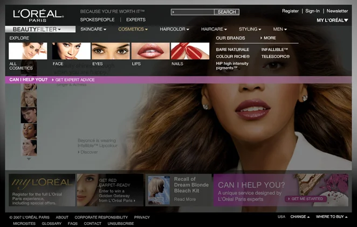Open the Sign-In link
357x227 pixels.
pyautogui.click(x=312, y=11)
